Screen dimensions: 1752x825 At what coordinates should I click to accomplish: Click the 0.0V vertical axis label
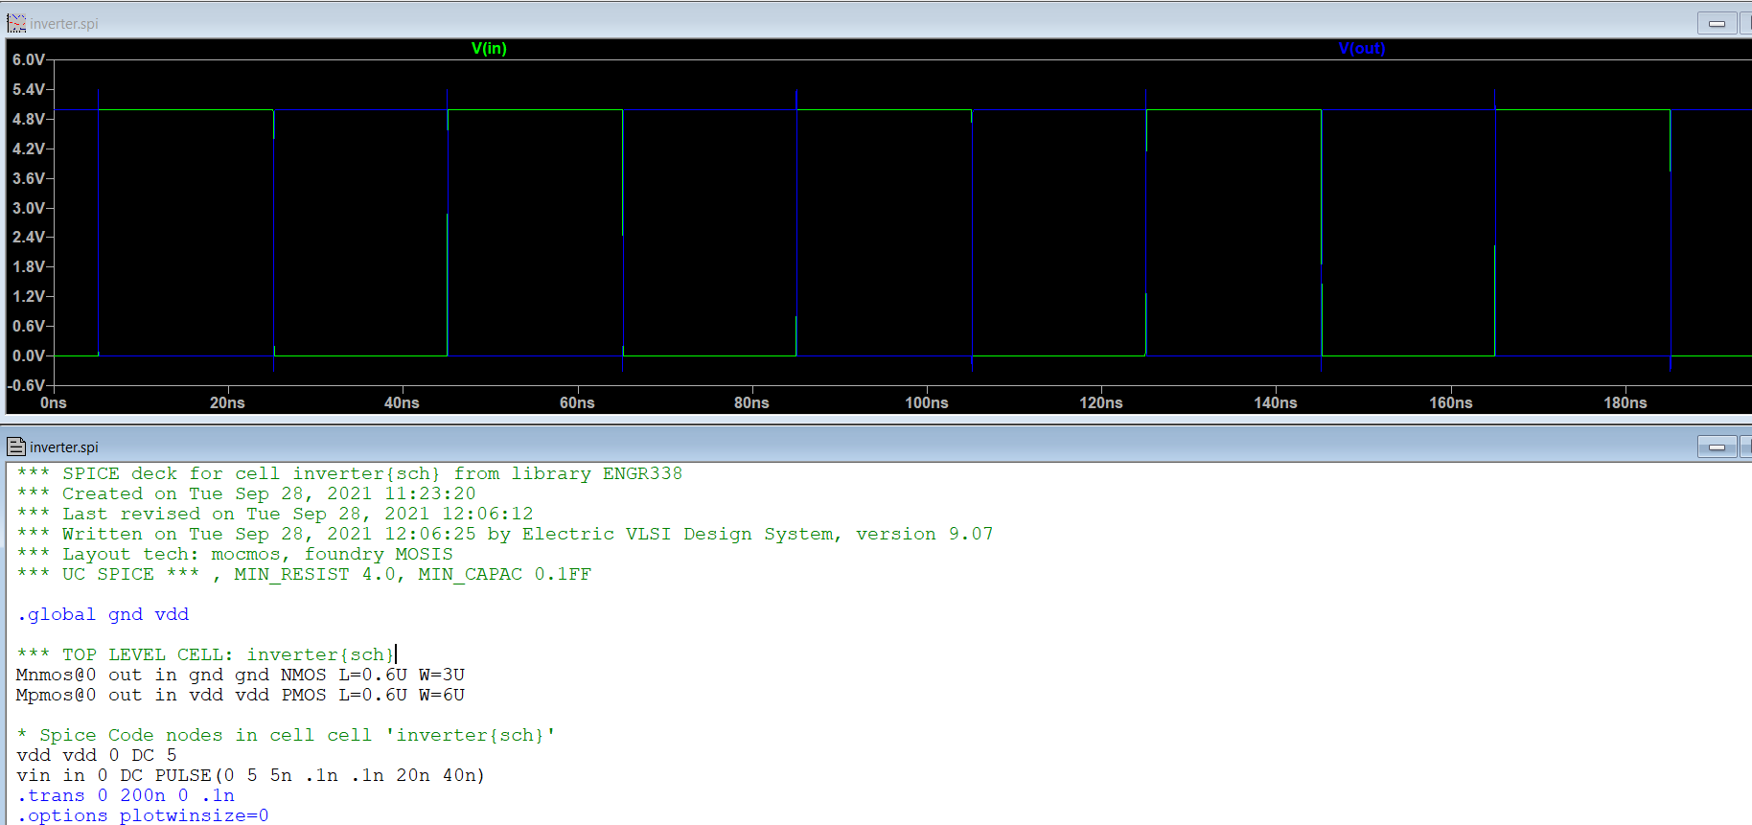tap(28, 355)
